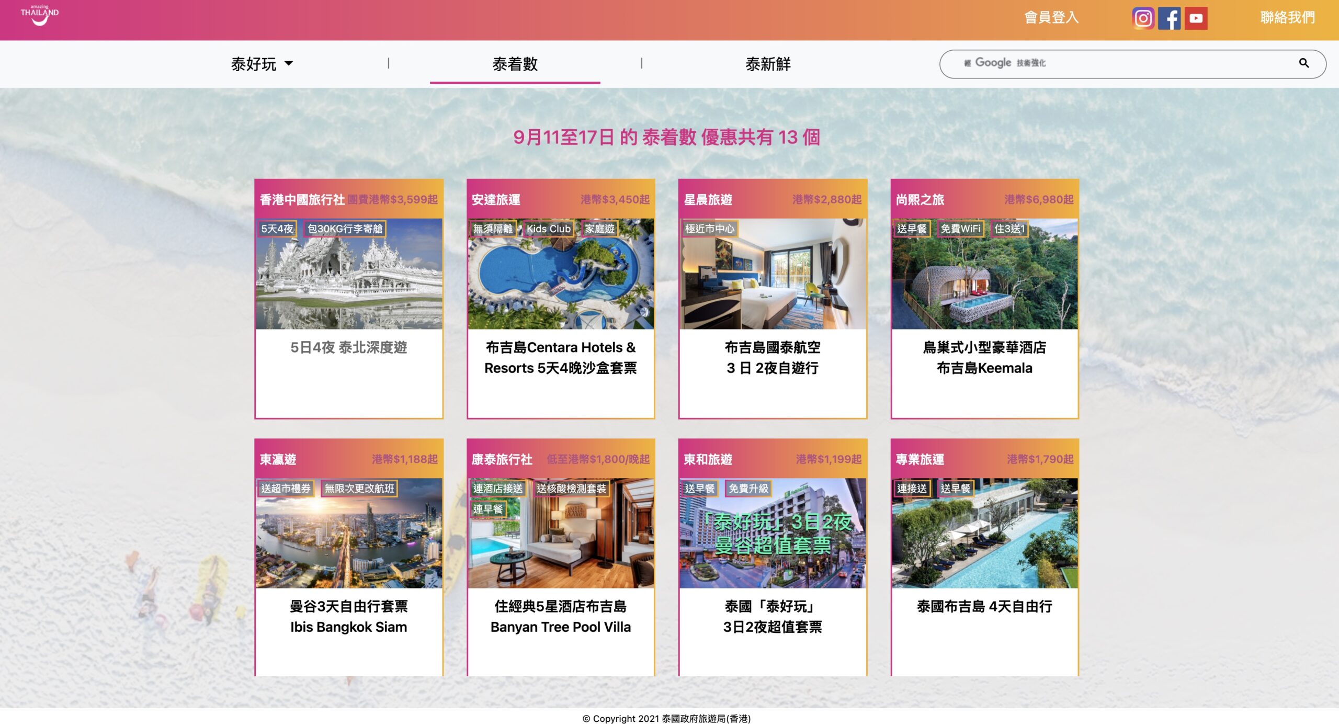Click the 低至港幣$1,800/晚起 price
Viewport: 1339px width, 725px height.
point(598,459)
